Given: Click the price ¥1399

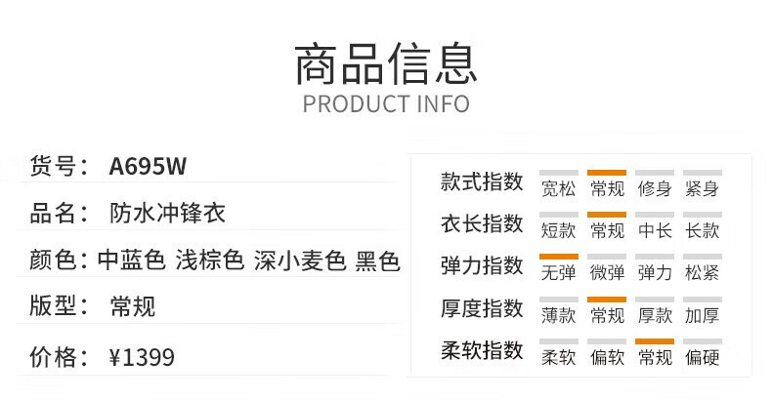Looking at the screenshot, I should tap(142, 357).
